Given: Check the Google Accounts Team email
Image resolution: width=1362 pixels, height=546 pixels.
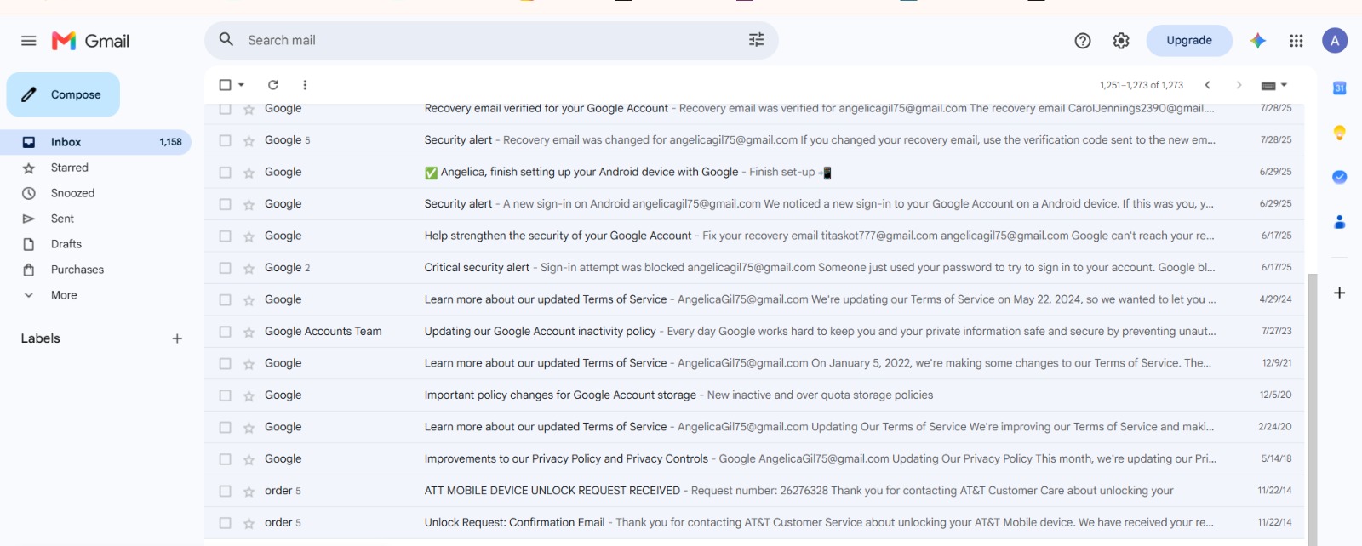Looking at the screenshot, I should click(x=225, y=332).
